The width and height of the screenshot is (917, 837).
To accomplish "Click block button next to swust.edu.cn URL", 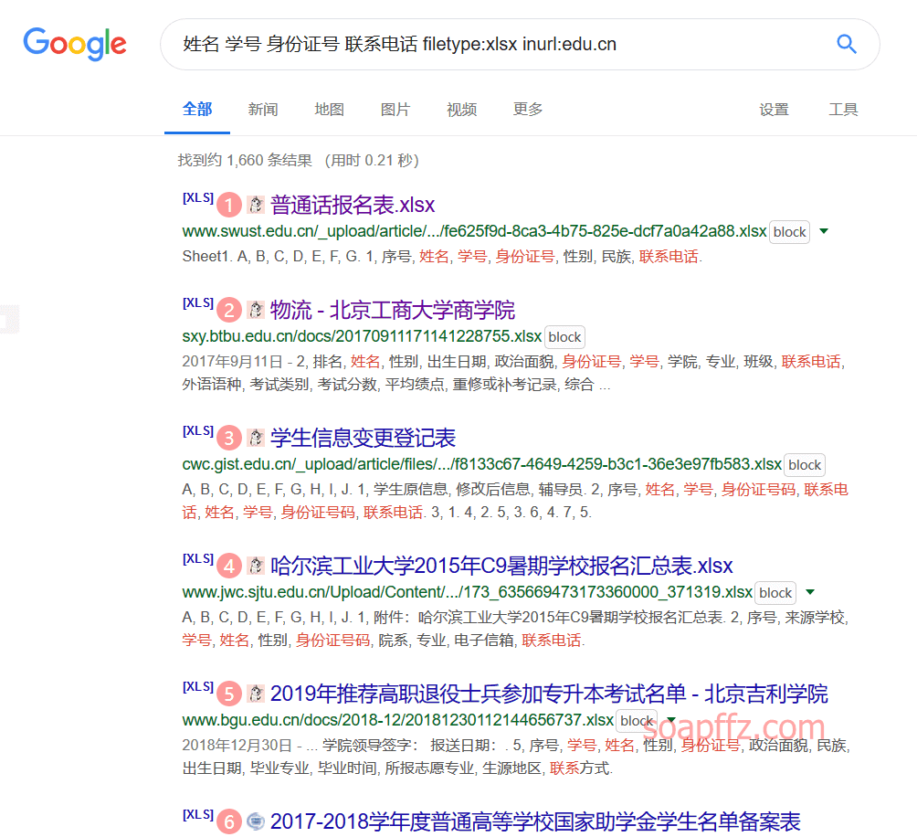I will pyautogui.click(x=789, y=232).
